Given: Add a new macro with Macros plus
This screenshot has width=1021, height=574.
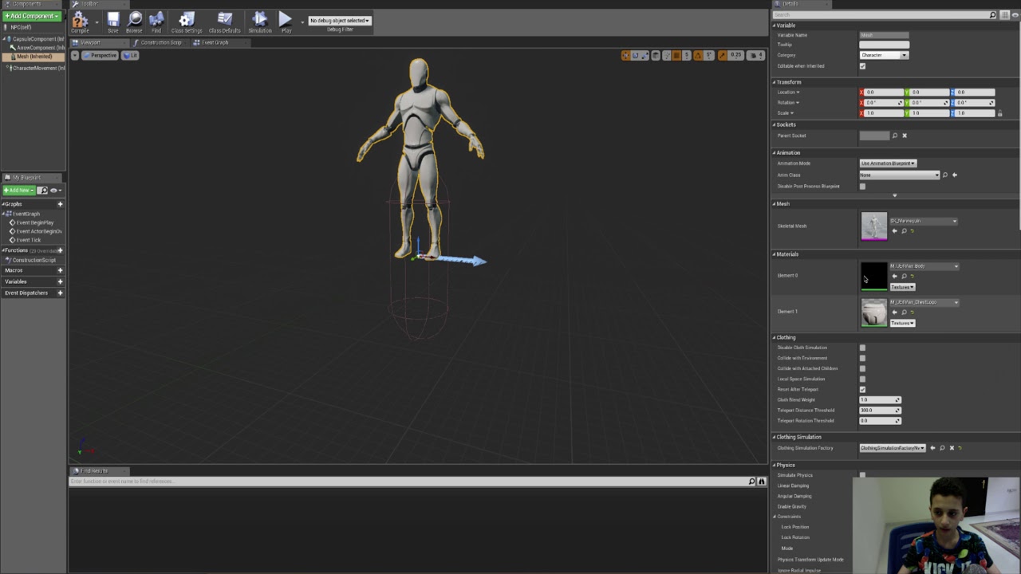Looking at the screenshot, I should [60, 270].
